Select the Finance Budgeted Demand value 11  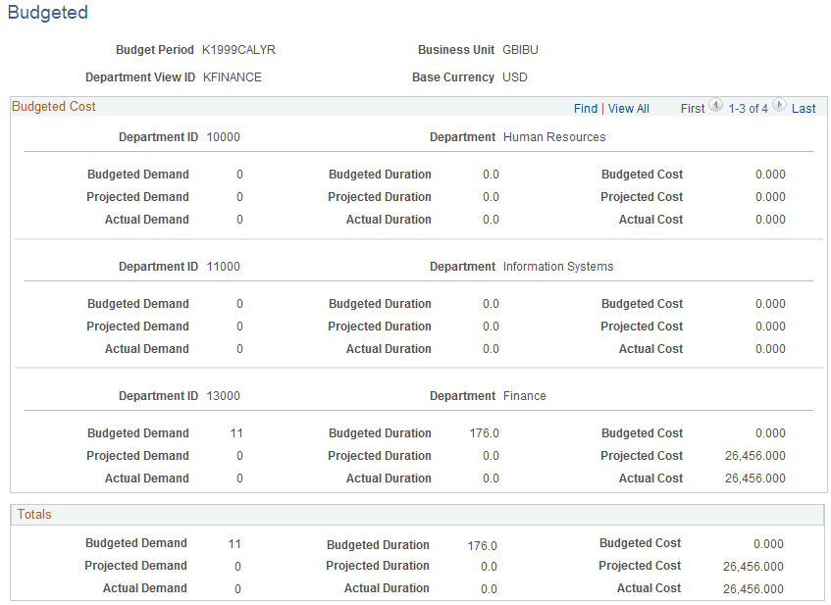(234, 432)
